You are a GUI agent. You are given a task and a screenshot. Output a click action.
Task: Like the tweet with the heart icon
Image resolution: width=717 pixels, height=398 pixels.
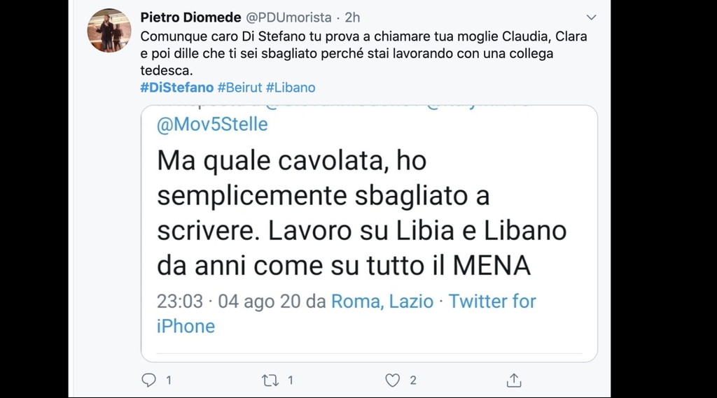click(393, 380)
